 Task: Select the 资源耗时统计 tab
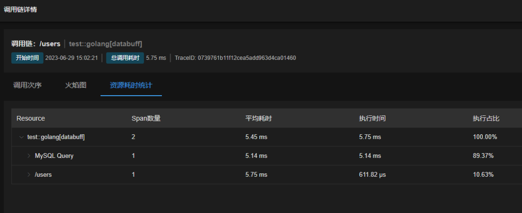(x=131, y=85)
